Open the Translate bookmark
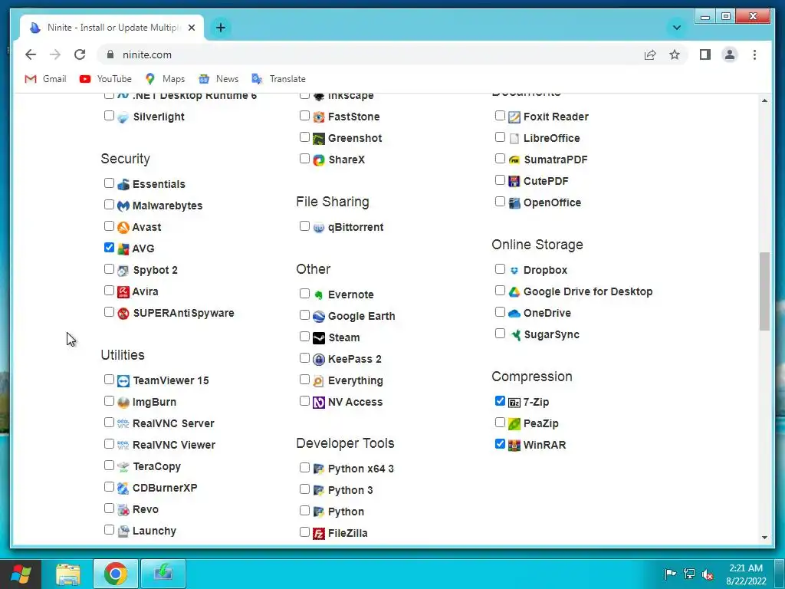This screenshot has width=785, height=589. coord(279,79)
